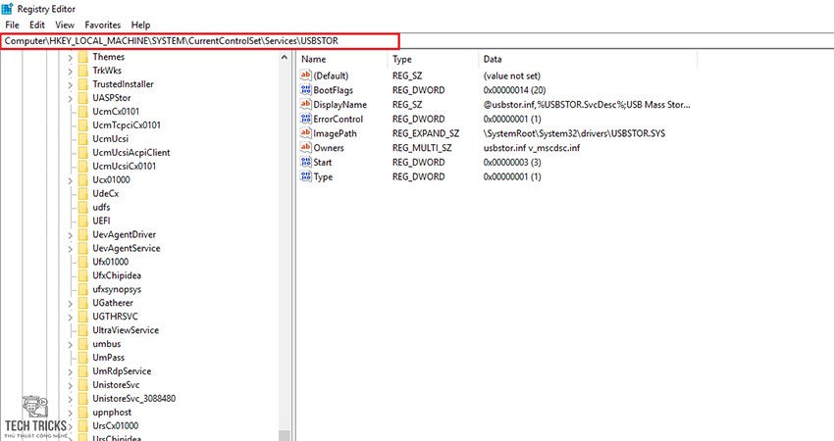The height and width of the screenshot is (441, 834).
Task: Click the UcmUcsiCx0101 folder icon
Action: tap(83, 166)
